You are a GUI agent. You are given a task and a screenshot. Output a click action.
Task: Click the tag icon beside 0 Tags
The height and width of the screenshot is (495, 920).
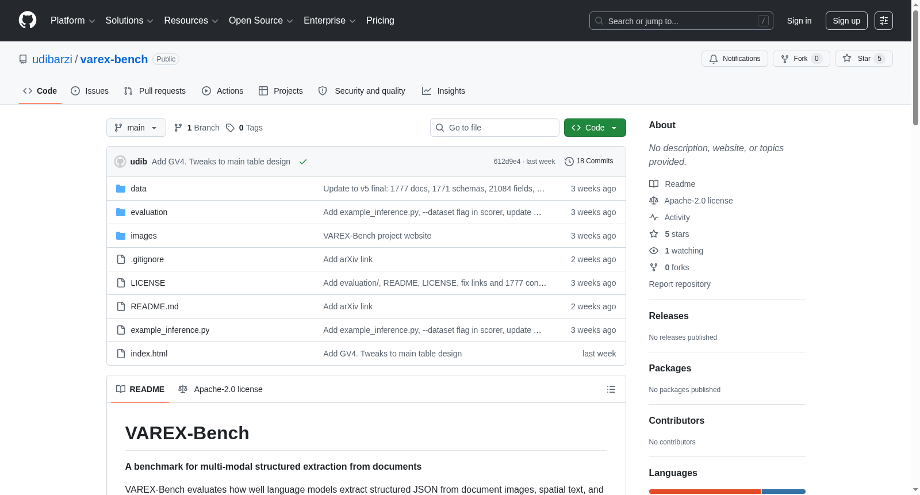click(x=230, y=128)
